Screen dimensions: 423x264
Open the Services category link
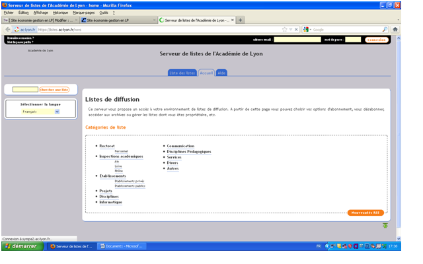click(174, 157)
